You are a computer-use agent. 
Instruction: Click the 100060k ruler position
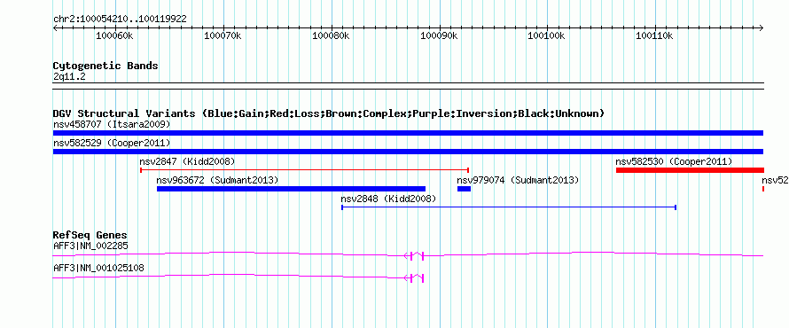click(114, 36)
